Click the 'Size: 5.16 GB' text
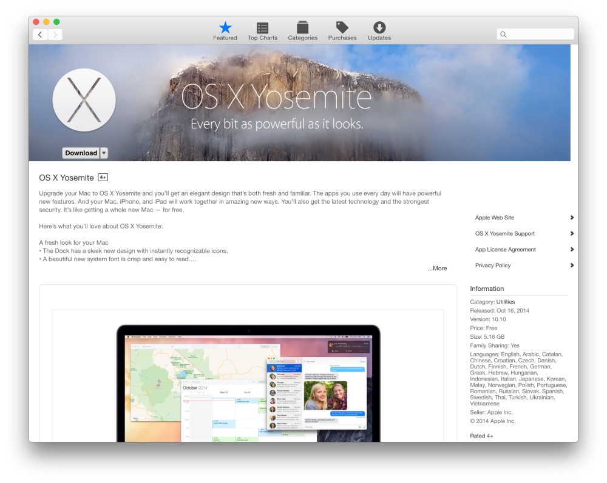The image size is (607, 483). [487, 336]
